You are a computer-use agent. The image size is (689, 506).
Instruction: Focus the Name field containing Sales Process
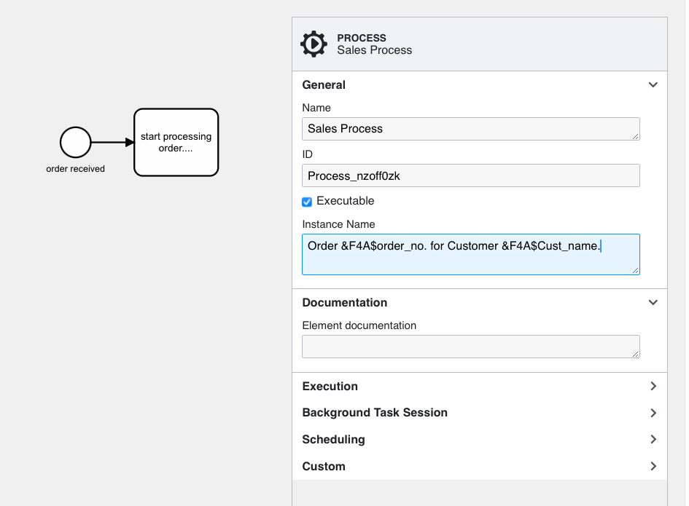pos(470,129)
